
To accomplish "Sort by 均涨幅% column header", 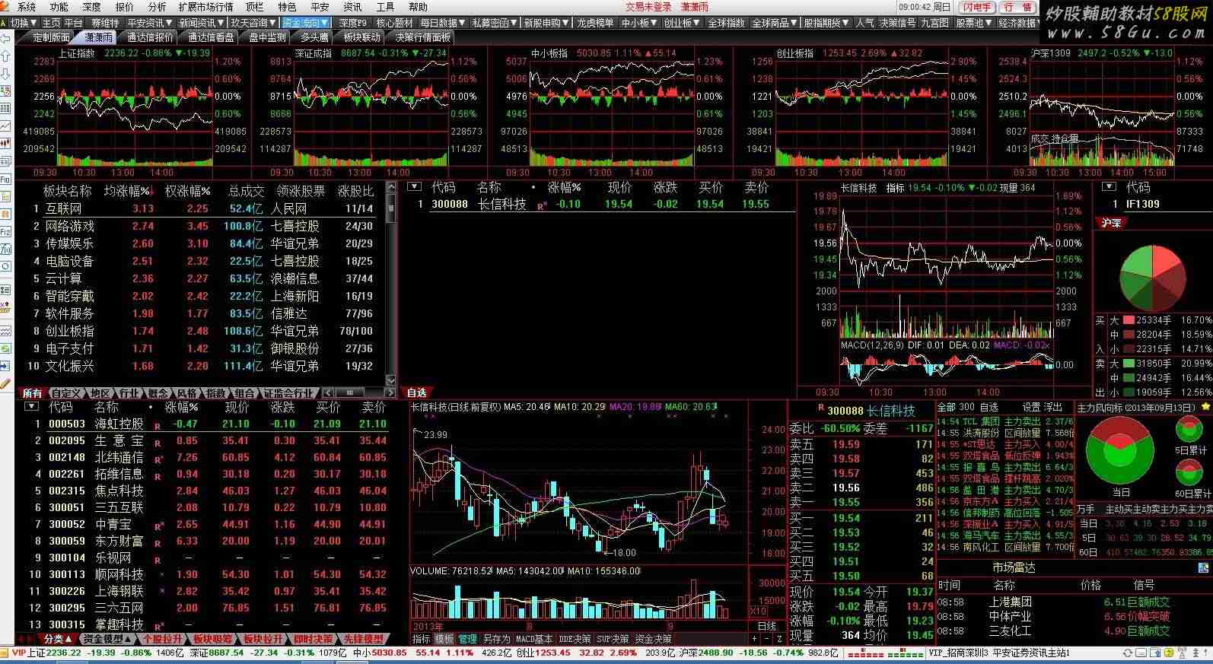I will 128,190.
